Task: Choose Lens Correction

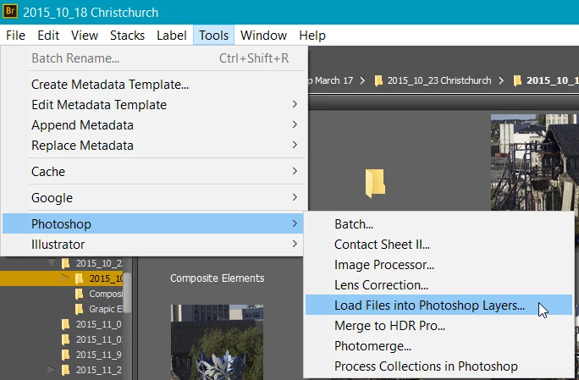Action: [x=438, y=285]
